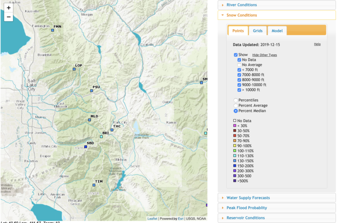The width and height of the screenshot is (348, 223).
Task: Uncheck the 7000-8000 ft elevation filter
Action: [x=239, y=75]
